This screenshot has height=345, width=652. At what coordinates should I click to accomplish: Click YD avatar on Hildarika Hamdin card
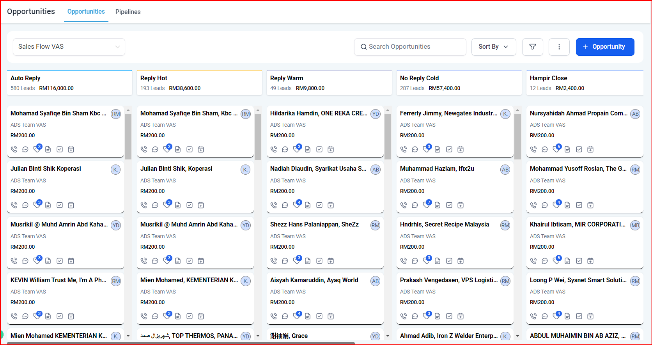(376, 114)
